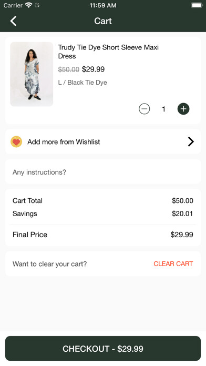Open Add more from Wishlist row
Viewport: 206px width, 366px height.
(x=103, y=141)
